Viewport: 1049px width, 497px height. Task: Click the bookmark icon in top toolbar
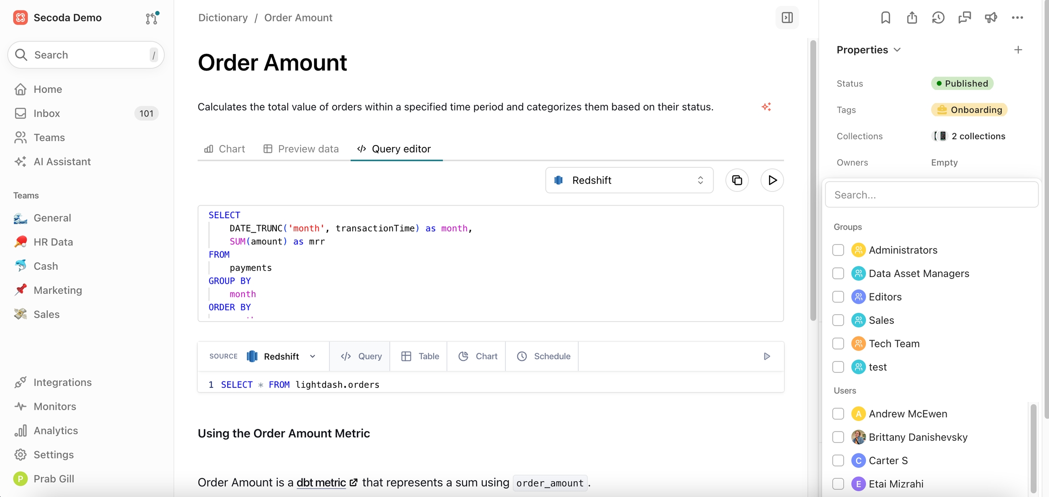pyautogui.click(x=885, y=18)
